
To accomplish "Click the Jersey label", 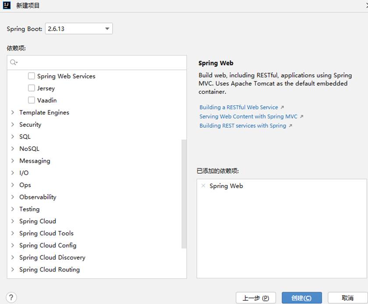I will pos(46,88).
